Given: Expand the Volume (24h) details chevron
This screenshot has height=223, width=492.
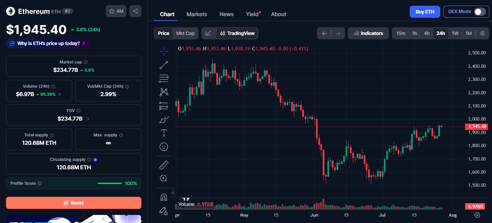Looking at the screenshot, I should point(60,94).
